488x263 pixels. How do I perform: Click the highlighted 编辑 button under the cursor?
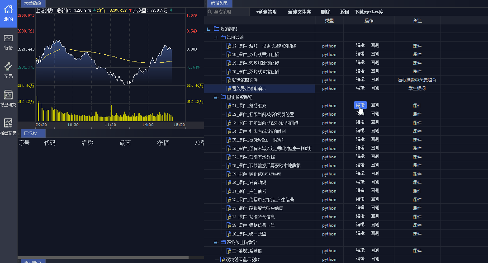(x=360, y=105)
